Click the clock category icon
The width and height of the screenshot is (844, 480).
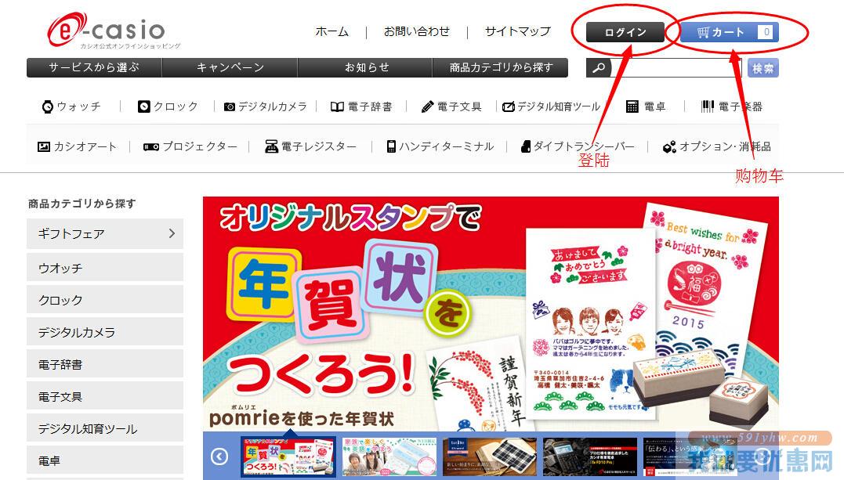click(143, 106)
